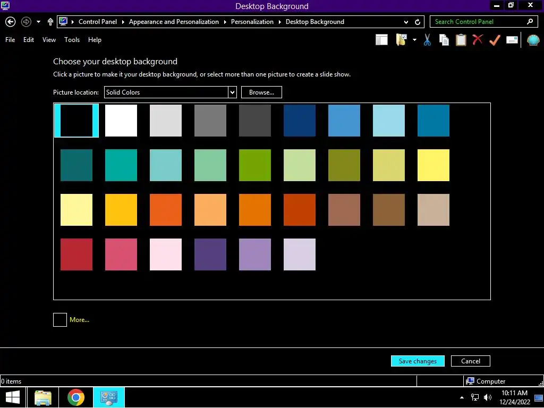This screenshot has height=408, width=544.
Task: Click the Control Panel breadcrumb
Action: [x=98, y=22]
